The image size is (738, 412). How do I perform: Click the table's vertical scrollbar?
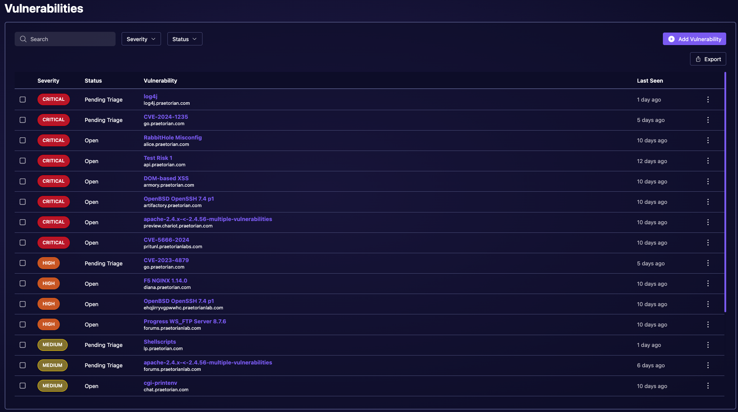725,192
